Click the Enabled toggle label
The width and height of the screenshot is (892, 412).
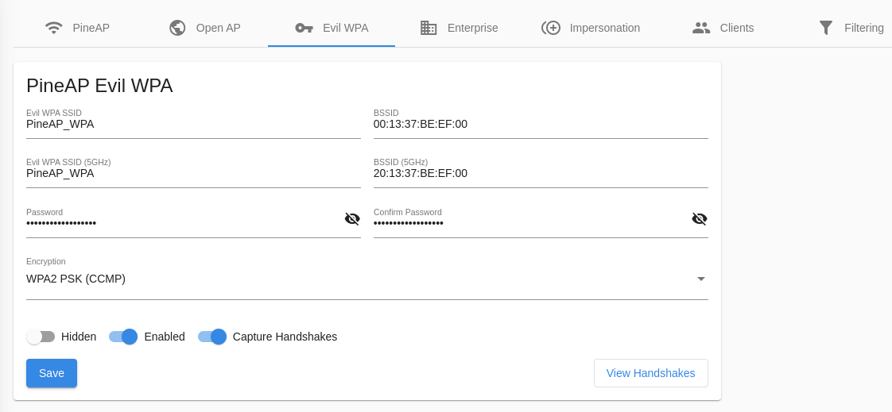click(165, 337)
